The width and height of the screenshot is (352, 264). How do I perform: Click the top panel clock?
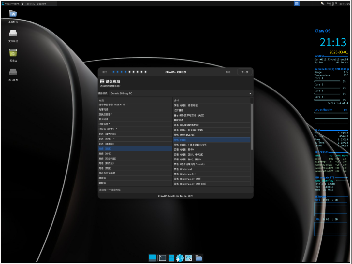click(331, 4)
